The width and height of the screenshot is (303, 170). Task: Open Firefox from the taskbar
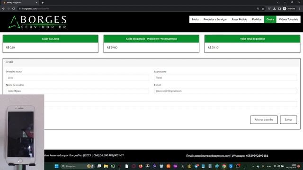click(141, 166)
